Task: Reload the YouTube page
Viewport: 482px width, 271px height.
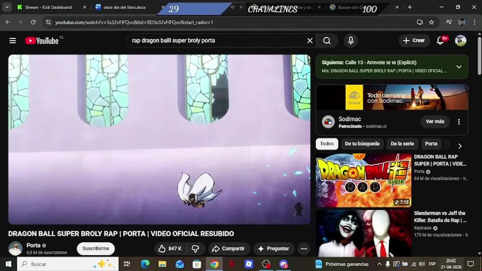Action: tap(33, 22)
